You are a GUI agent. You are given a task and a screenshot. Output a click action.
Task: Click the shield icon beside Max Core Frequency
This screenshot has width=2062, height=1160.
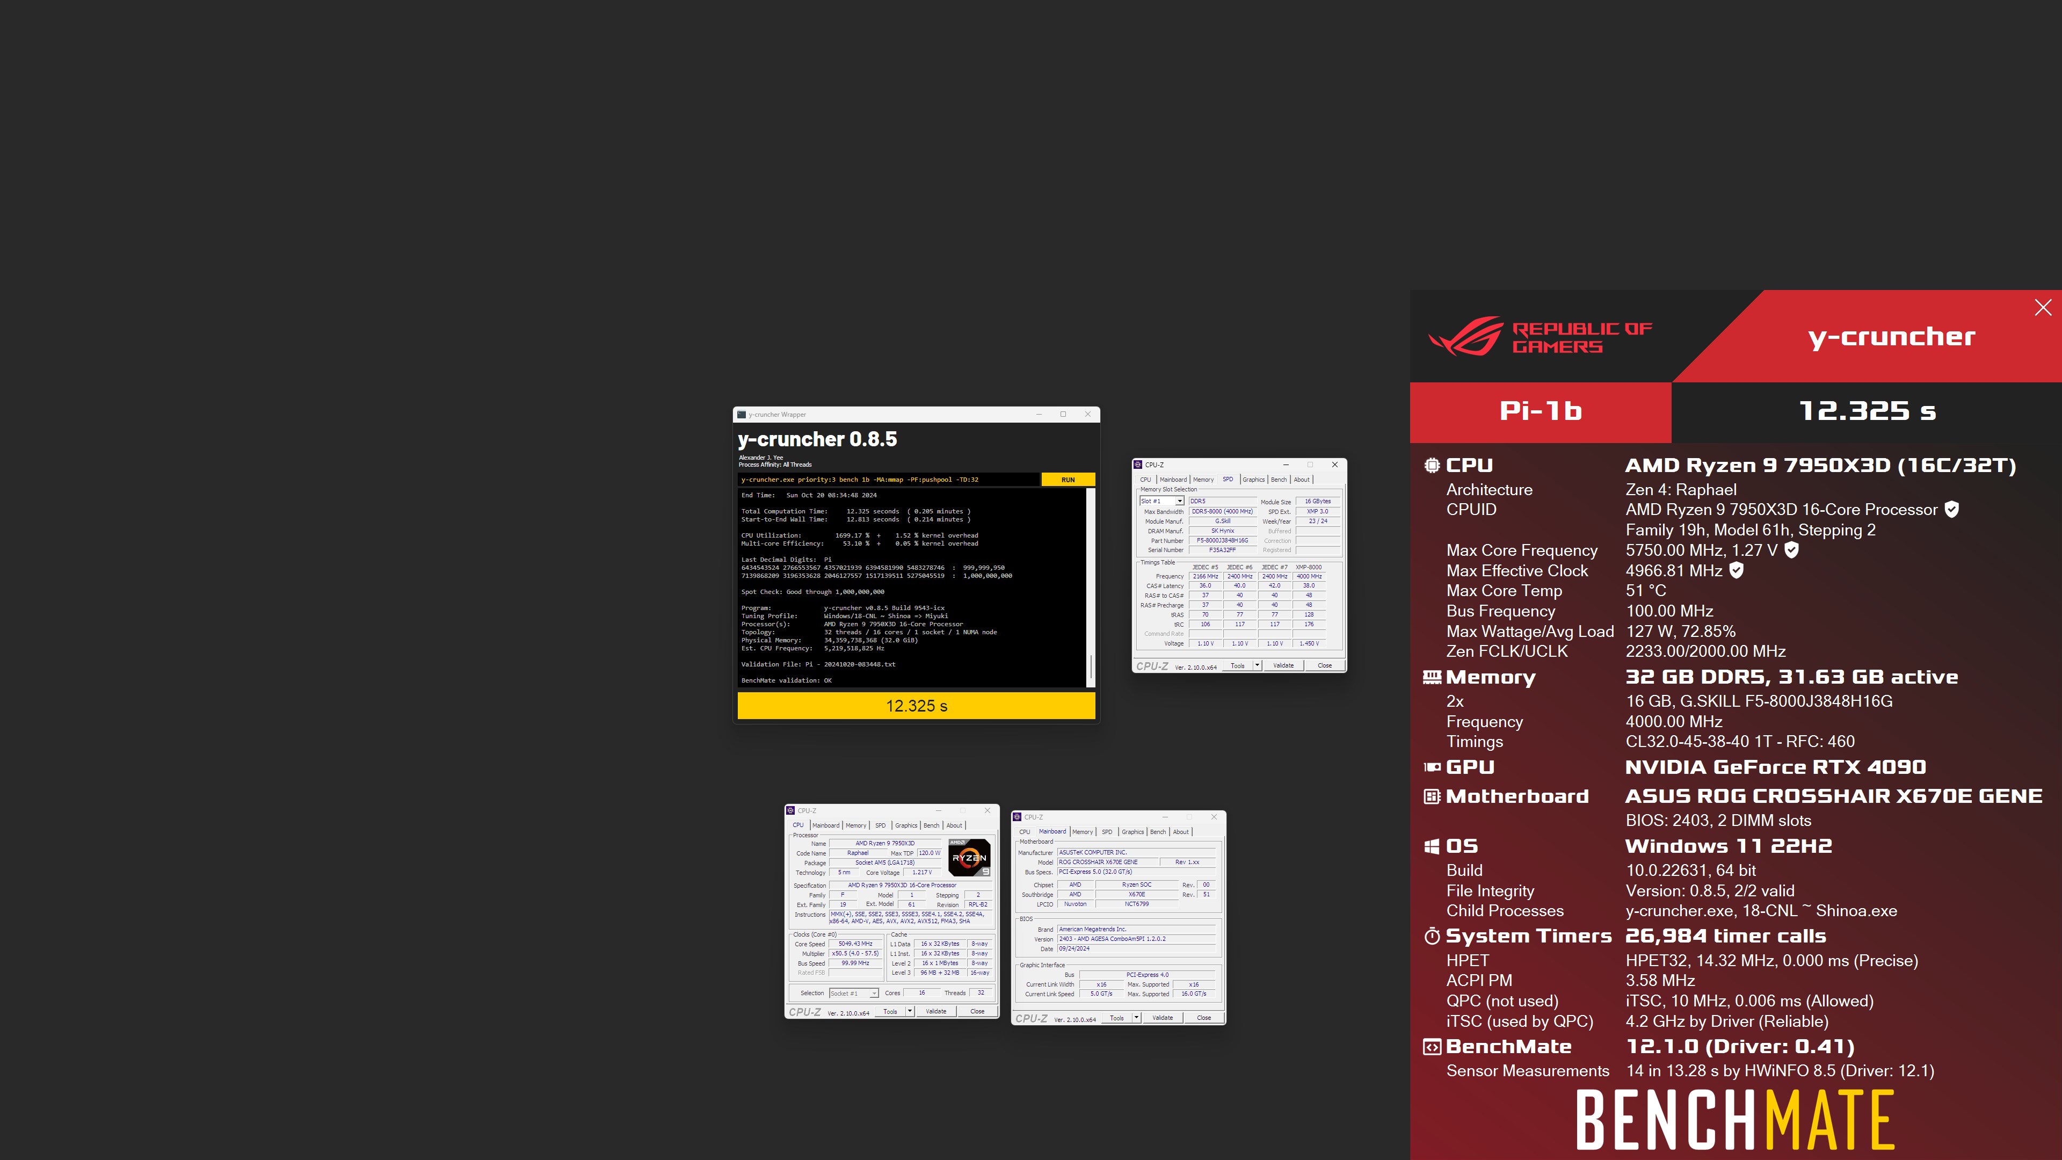point(1792,549)
